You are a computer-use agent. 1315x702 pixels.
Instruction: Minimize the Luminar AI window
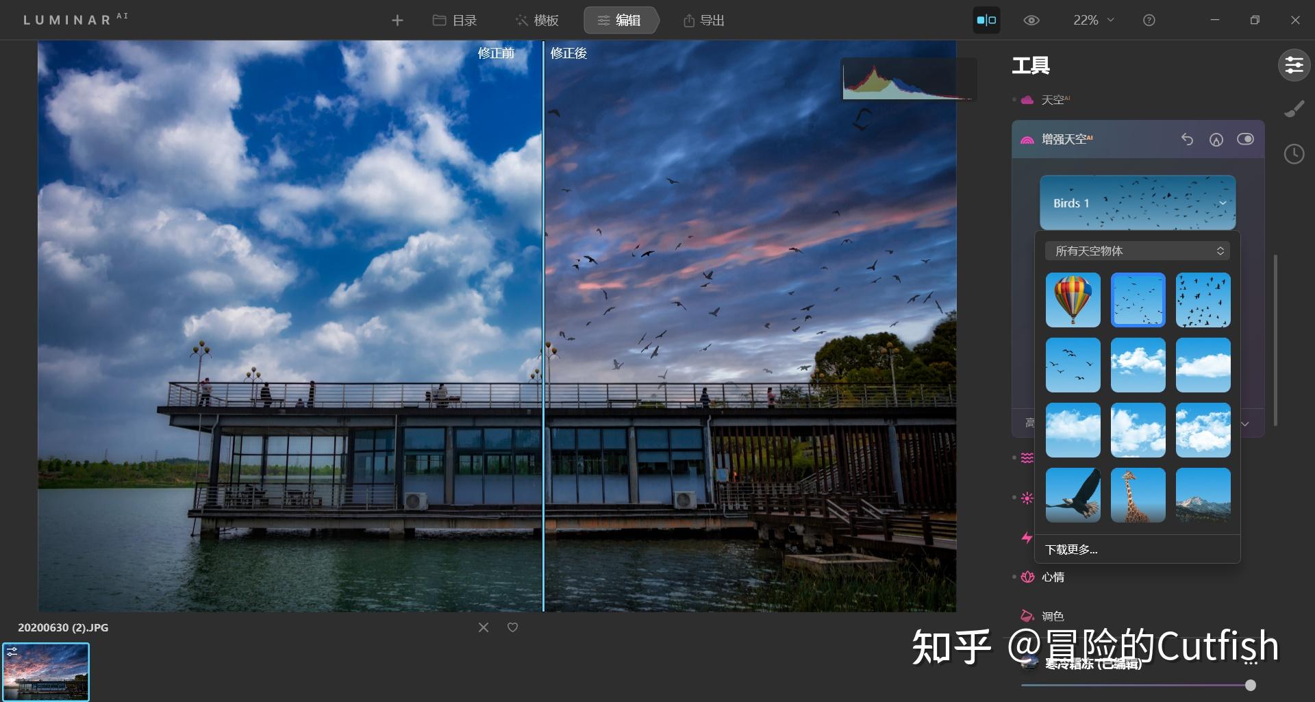[1215, 21]
